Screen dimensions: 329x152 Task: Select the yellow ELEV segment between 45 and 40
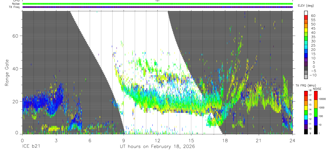pyautogui.click(x=306, y=30)
